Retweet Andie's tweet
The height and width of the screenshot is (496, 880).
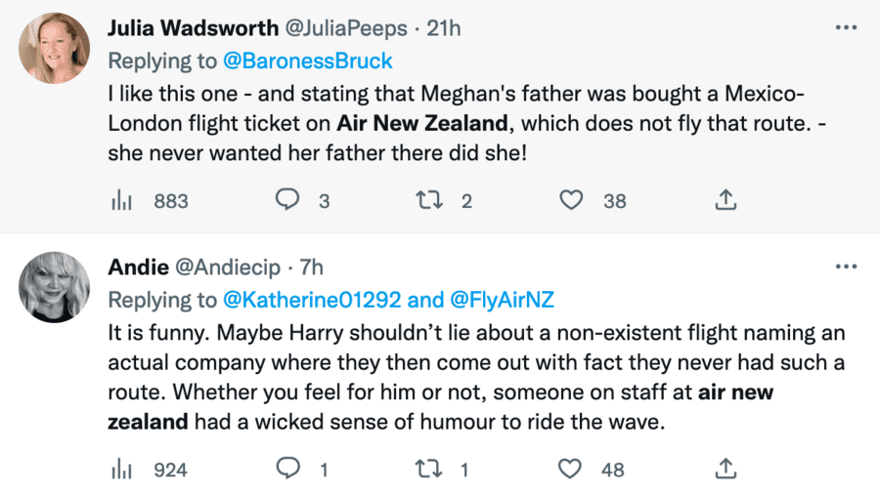click(x=428, y=470)
